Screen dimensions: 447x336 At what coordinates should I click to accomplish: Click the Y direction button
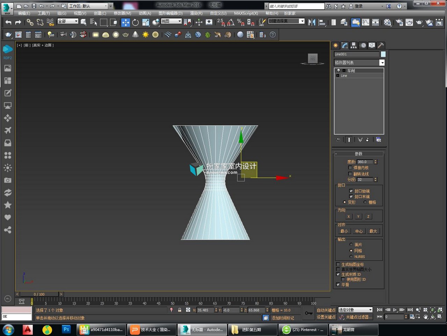click(x=358, y=216)
